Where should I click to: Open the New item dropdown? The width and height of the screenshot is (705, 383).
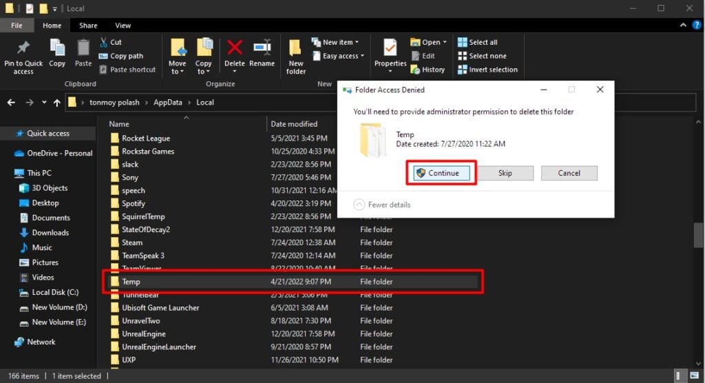pyautogui.click(x=335, y=42)
